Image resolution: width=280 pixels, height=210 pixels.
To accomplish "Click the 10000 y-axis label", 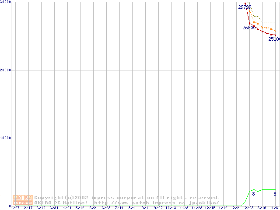I will 6,138.
